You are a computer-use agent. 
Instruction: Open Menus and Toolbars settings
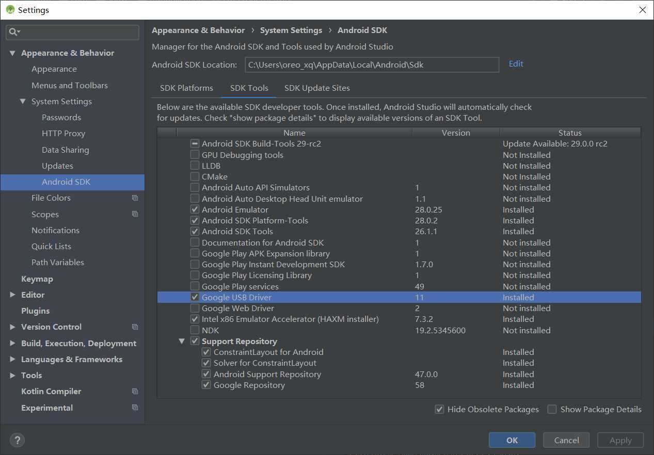click(x=70, y=85)
